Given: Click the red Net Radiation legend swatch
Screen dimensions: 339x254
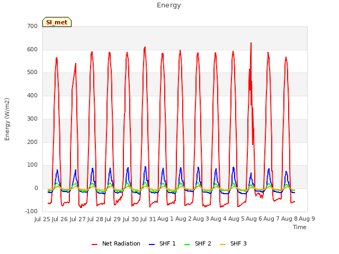Looking at the screenshot, I should (x=95, y=244).
